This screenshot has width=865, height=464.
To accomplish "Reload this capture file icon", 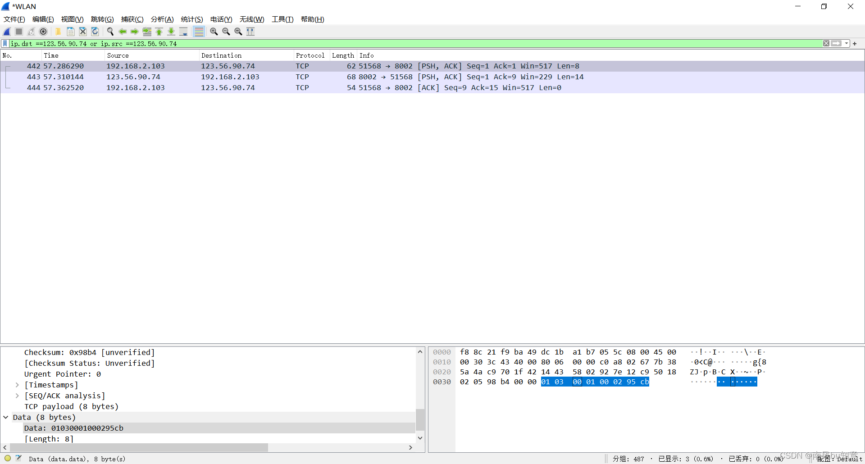I will (x=95, y=32).
